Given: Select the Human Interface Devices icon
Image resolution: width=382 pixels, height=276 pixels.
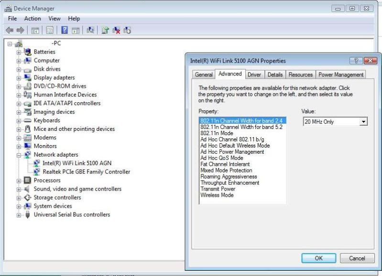Looking at the screenshot, I should (28, 95).
